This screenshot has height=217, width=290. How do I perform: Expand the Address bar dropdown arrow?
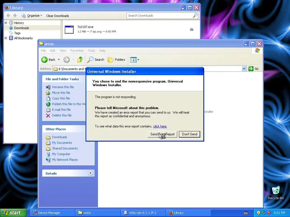tap(244, 69)
